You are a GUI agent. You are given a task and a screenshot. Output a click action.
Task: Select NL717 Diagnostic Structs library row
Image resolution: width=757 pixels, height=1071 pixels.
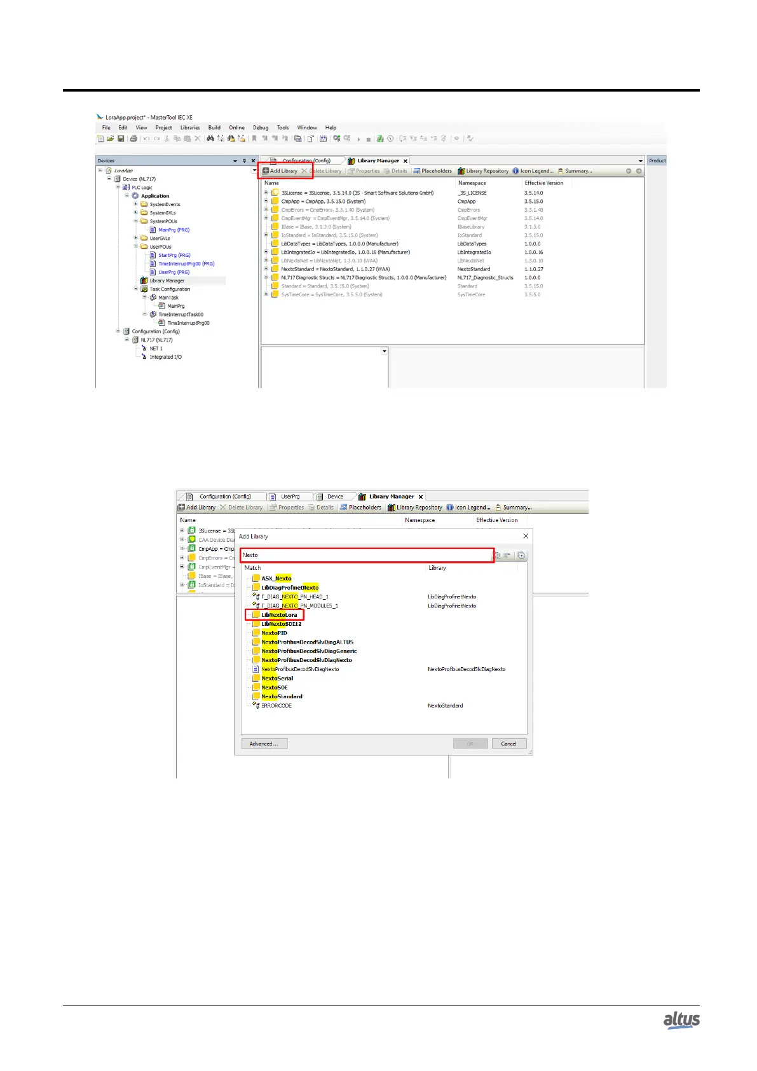click(x=364, y=277)
